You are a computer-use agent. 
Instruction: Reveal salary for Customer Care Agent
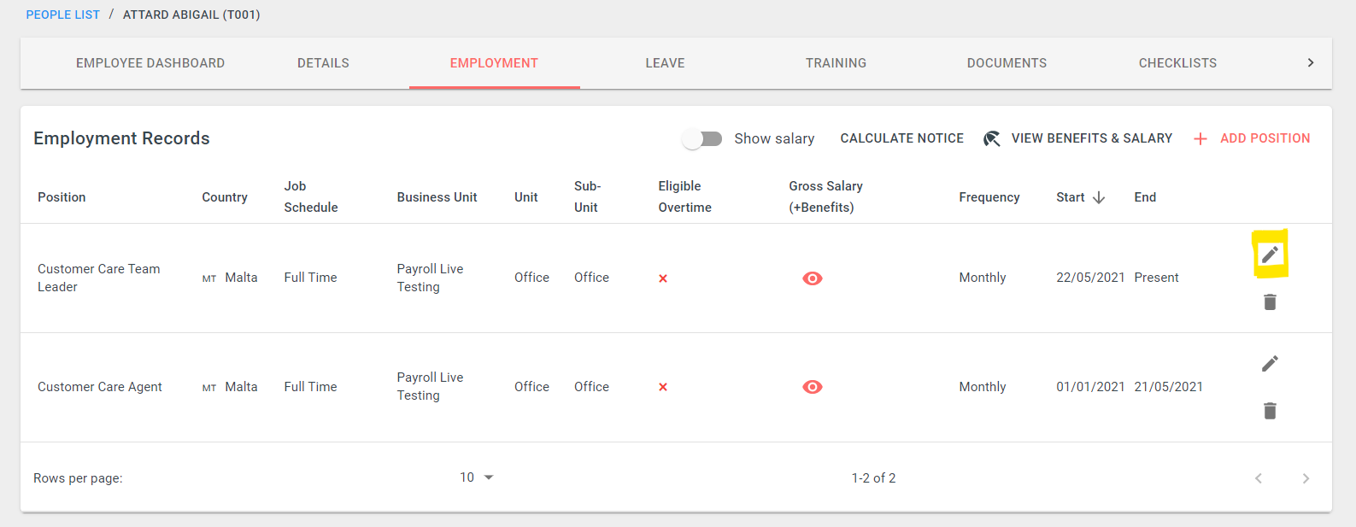pyautogui.click(x=812, y=387)
